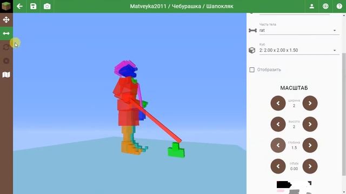Click the Minecraft grass block logo
The width and height of the screenshot is (346, 194).
pyautogui.click(x=6, y=6)
